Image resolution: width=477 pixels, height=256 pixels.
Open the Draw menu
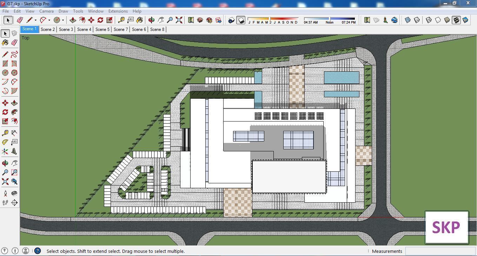pos(63,11)
